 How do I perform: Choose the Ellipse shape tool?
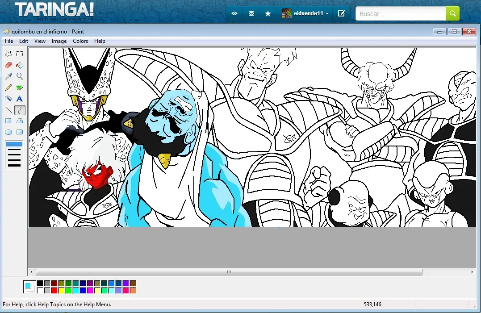pos(8,132)
